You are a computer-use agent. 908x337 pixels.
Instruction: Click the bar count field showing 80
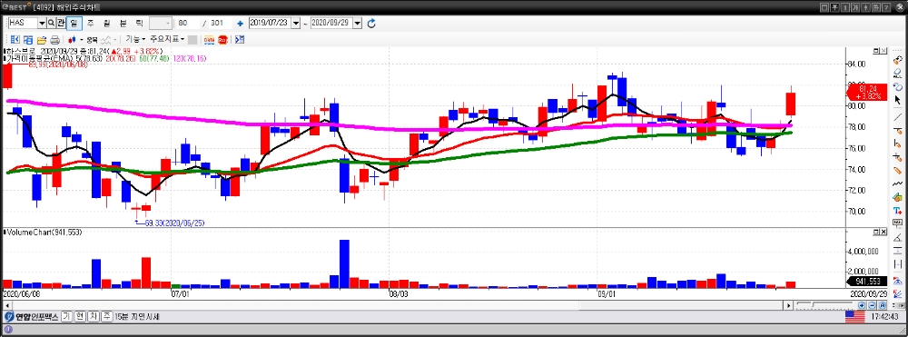188,23
